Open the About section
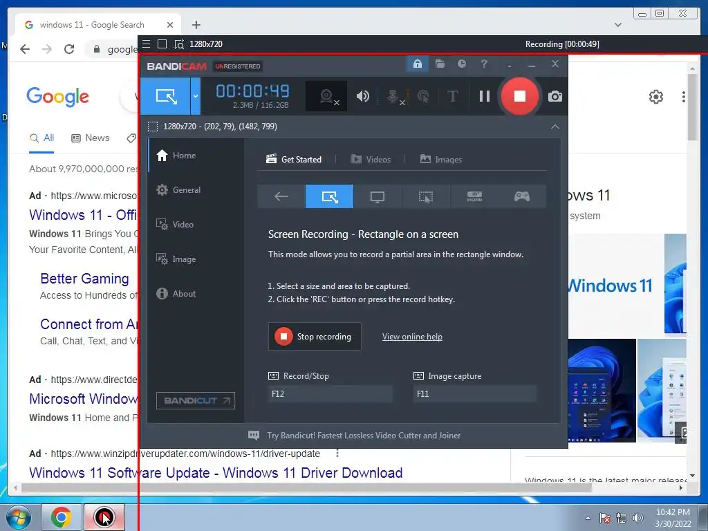The height and width of the screenshot is (531, 708). coord(176,293)
